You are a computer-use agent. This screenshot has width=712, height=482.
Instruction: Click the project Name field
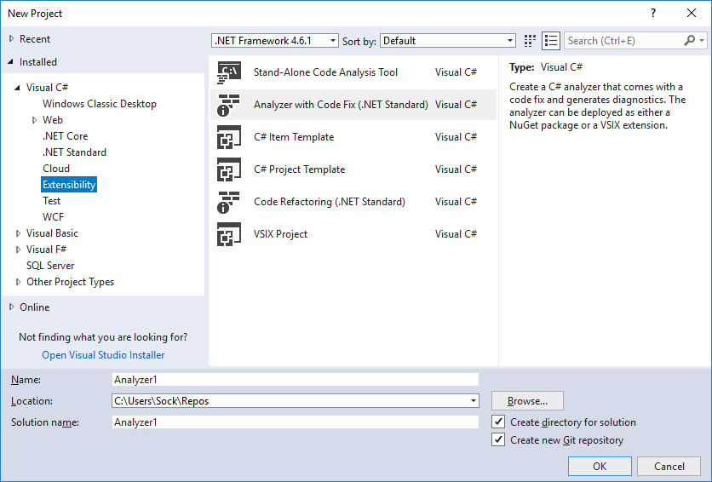tap(296, 380)
